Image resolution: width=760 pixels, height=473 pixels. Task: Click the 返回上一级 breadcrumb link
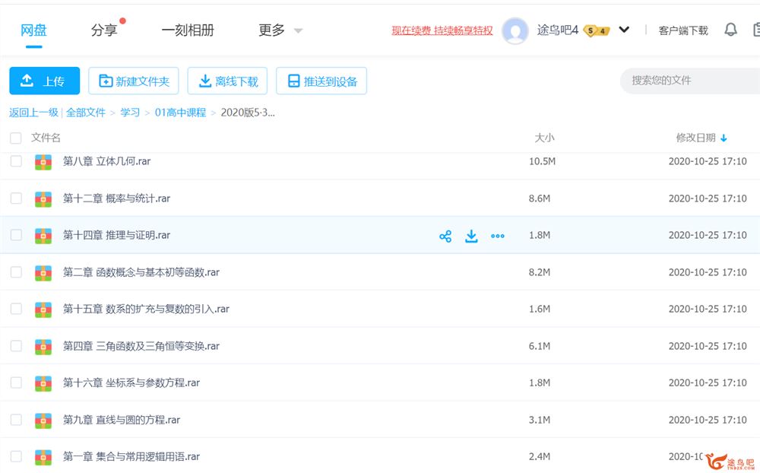(33, 113)
